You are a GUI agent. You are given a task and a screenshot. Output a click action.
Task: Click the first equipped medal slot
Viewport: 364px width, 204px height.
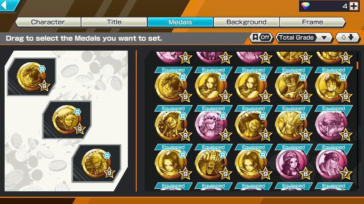point(31,77)
